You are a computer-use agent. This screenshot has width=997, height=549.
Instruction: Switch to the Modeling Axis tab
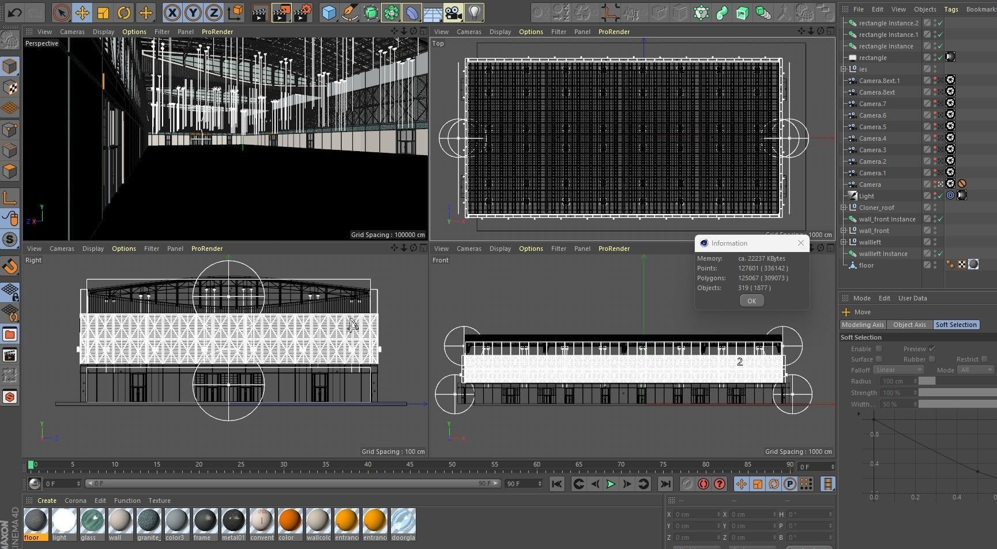[863, 325]
